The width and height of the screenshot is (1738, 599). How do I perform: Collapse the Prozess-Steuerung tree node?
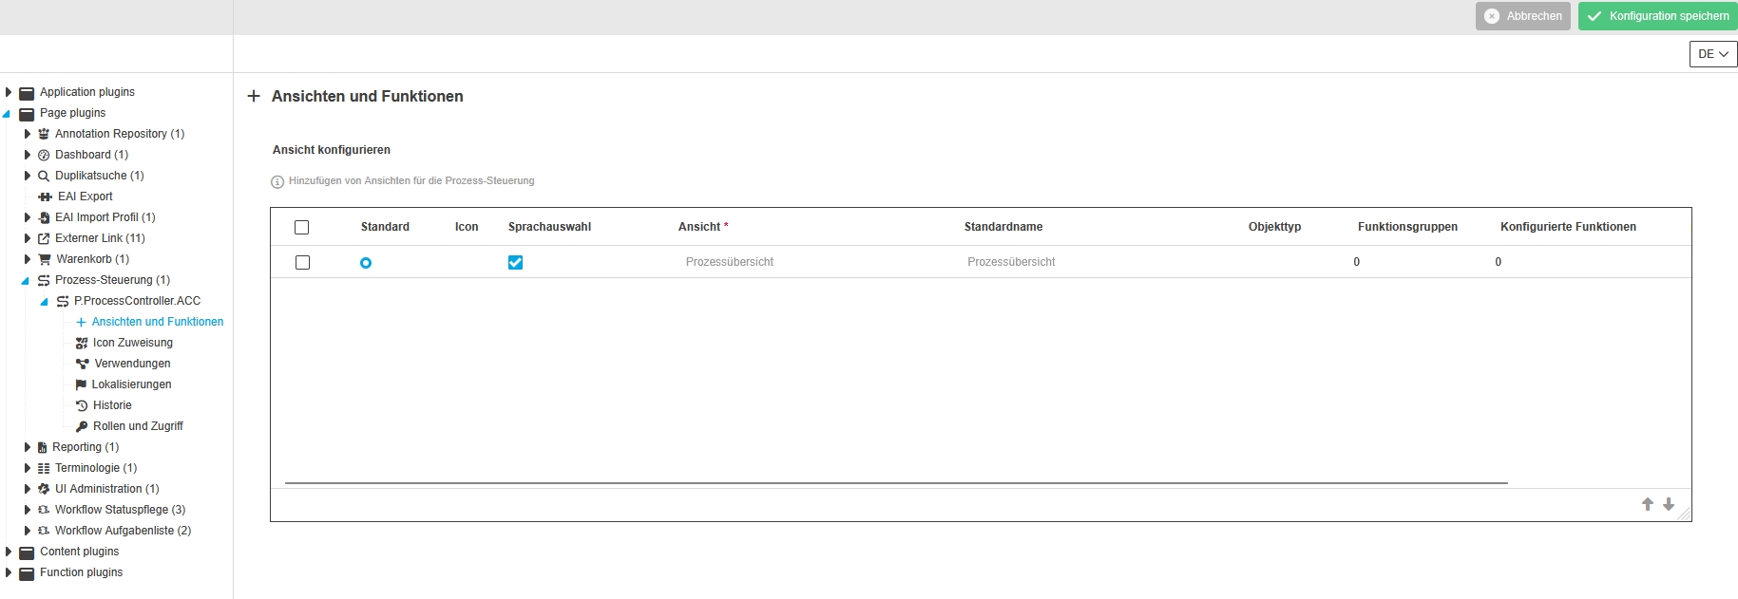(x=26, y=281)
